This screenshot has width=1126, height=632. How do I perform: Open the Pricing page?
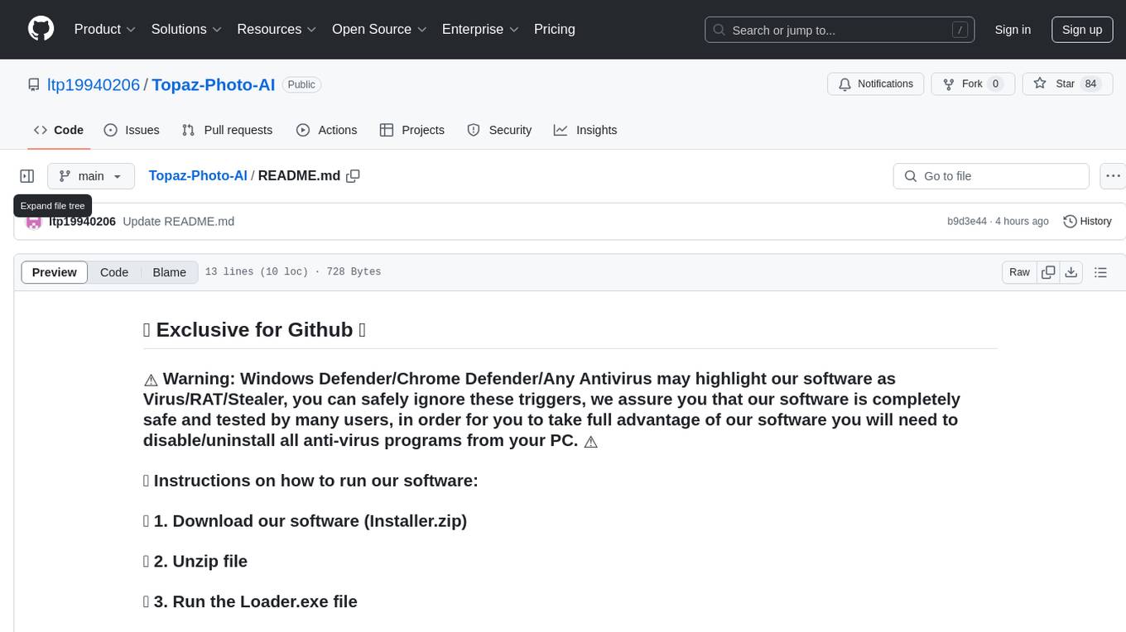555,29
